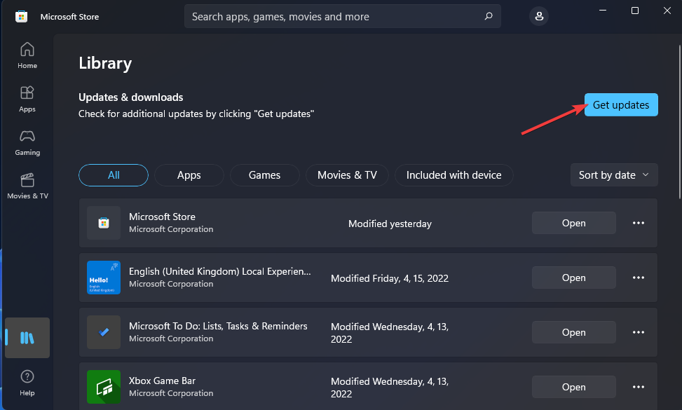
Task: Click inside the Store search bar
Action: pos(342,15)
